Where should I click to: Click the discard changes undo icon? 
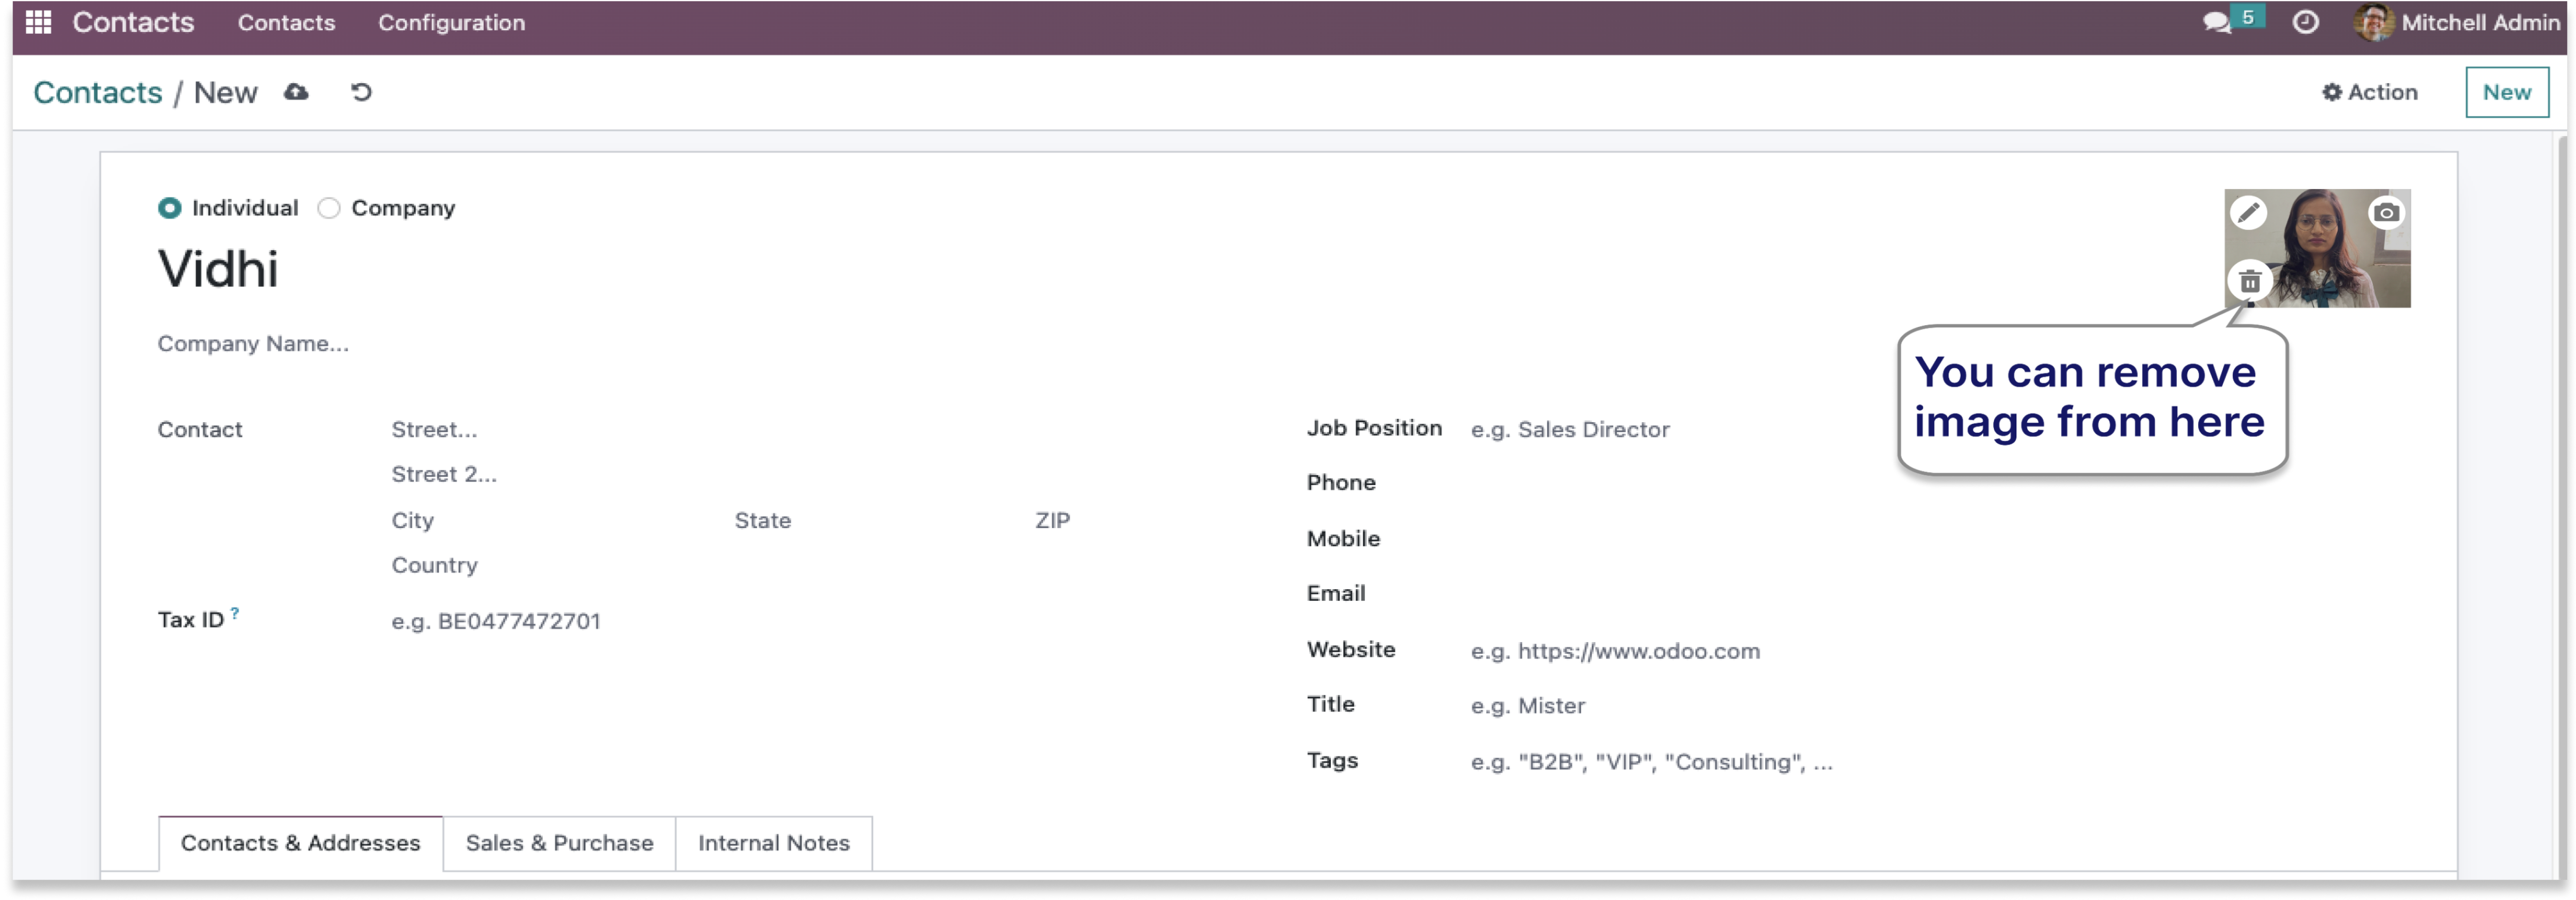click(361, 92)
